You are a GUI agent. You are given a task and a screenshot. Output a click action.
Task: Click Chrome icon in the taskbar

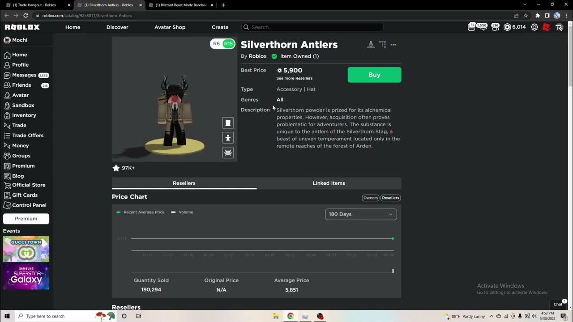[290, 316]
